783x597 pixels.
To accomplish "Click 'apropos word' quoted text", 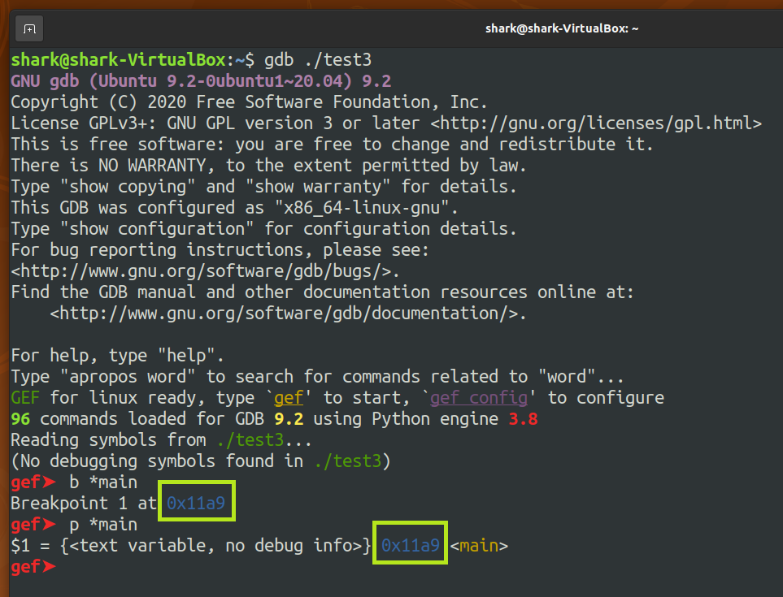I will pyautogui.click(x=128, y=377).
